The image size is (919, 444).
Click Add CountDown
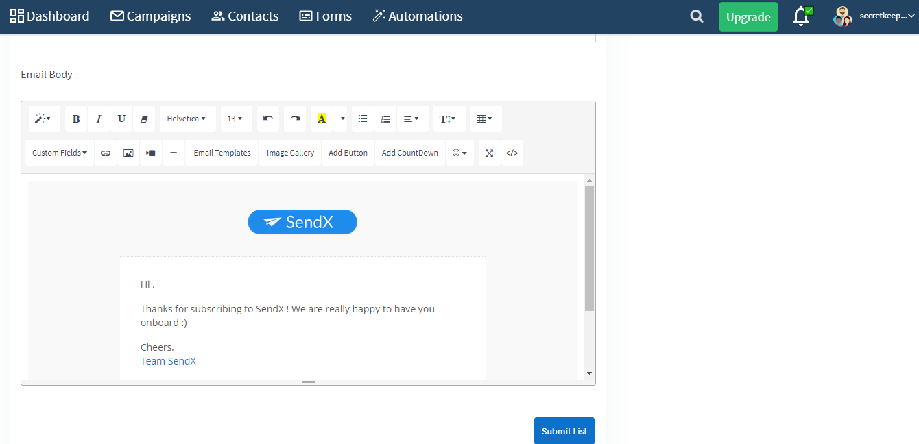(410, 153)
